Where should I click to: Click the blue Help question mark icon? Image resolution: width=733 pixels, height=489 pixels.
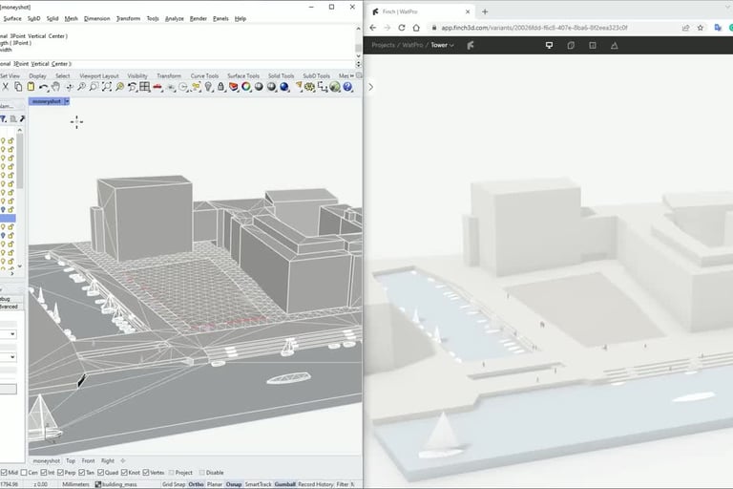click(347, 87)
